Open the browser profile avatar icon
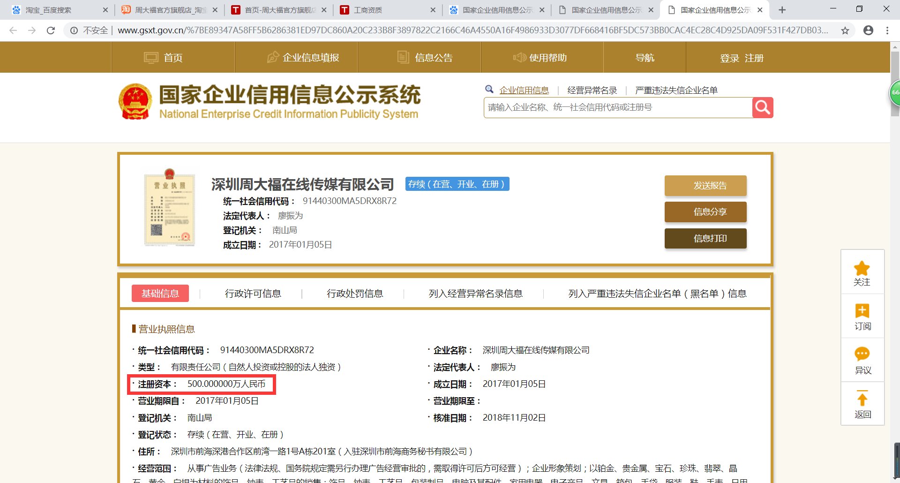 (869, 30)
